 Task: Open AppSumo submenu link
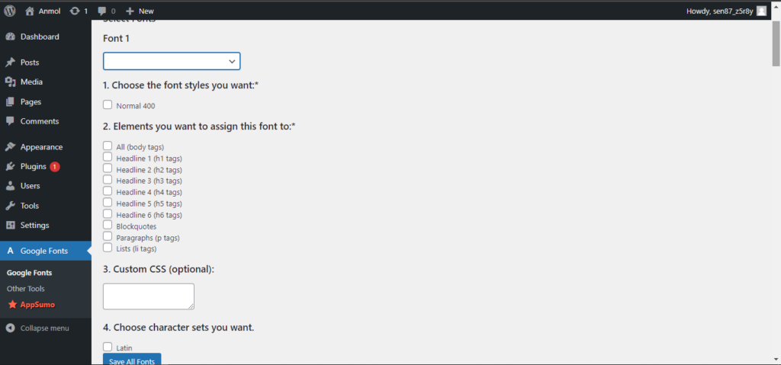click(37, 304)
